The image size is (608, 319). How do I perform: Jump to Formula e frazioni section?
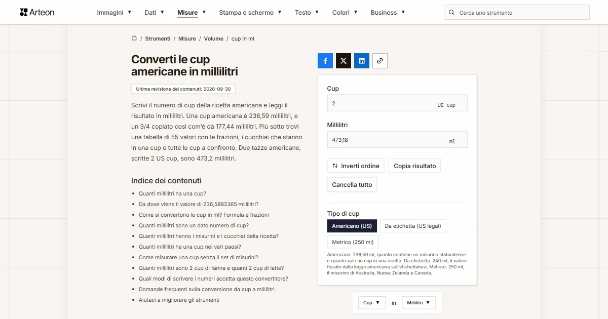coord(204,215)
